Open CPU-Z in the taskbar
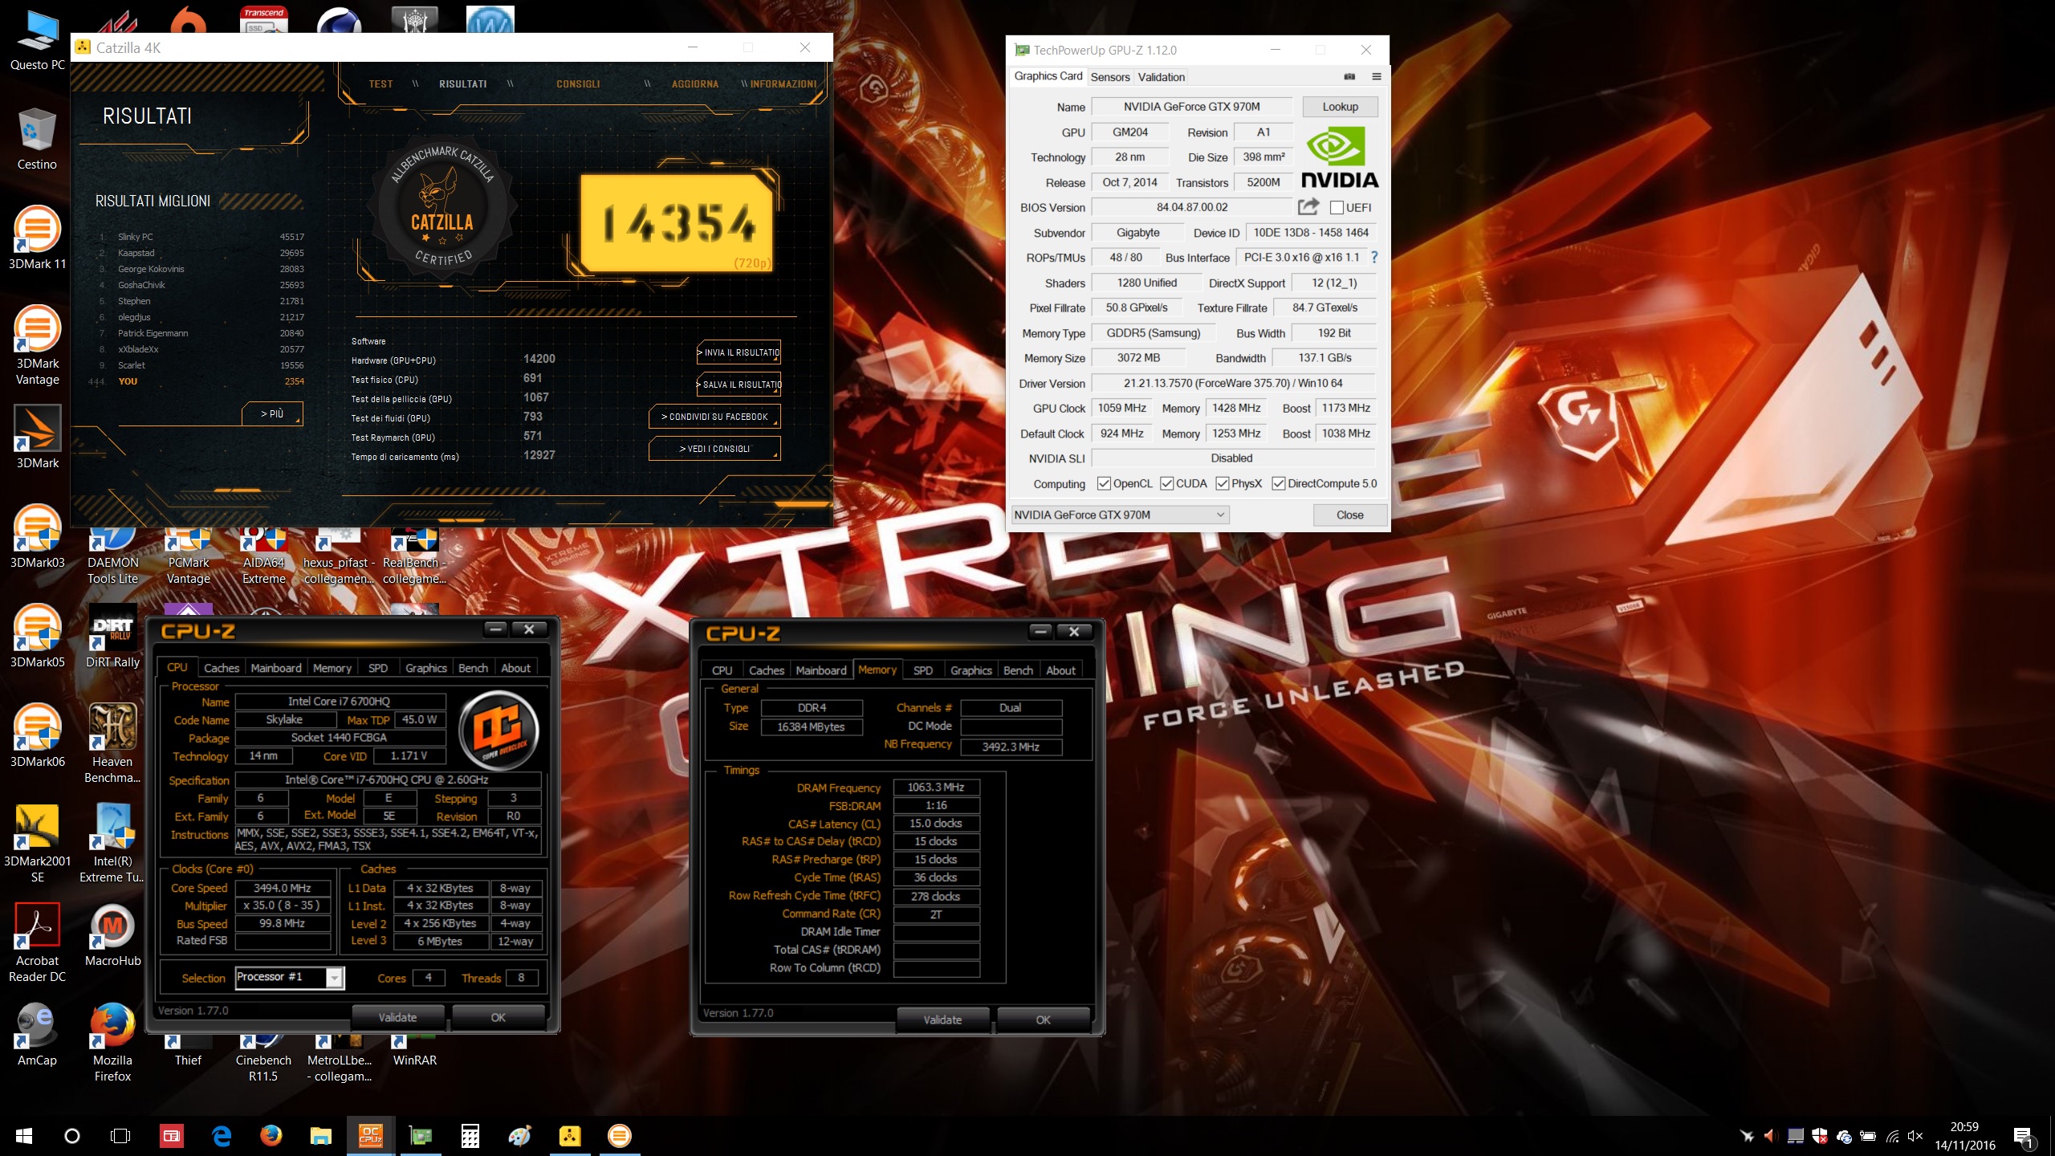The width and height of the screenshot is (2055, 1156). (370, 1136)
